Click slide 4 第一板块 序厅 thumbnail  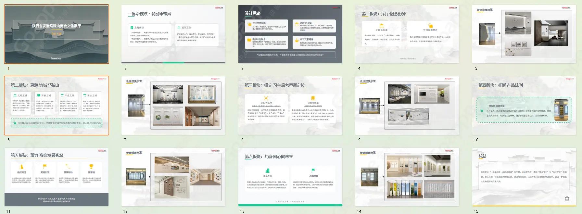coord(407,34)
